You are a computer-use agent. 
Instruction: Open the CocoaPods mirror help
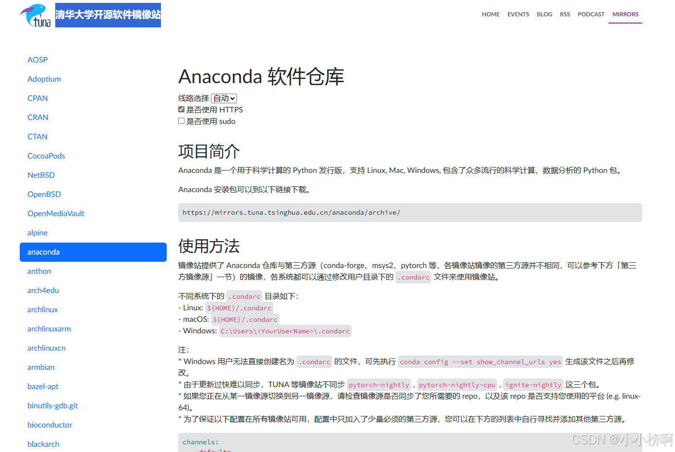tap(46, 156)
